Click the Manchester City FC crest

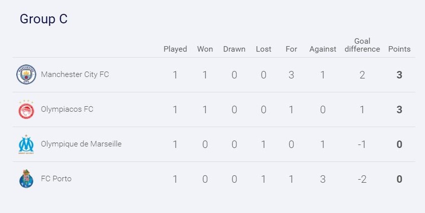tap(26, 75)
